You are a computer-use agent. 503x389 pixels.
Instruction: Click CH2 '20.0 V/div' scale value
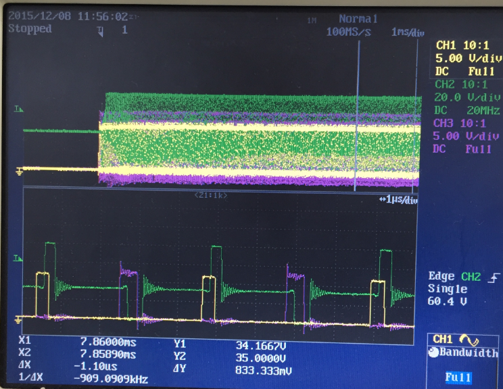[x=467, y=97]
